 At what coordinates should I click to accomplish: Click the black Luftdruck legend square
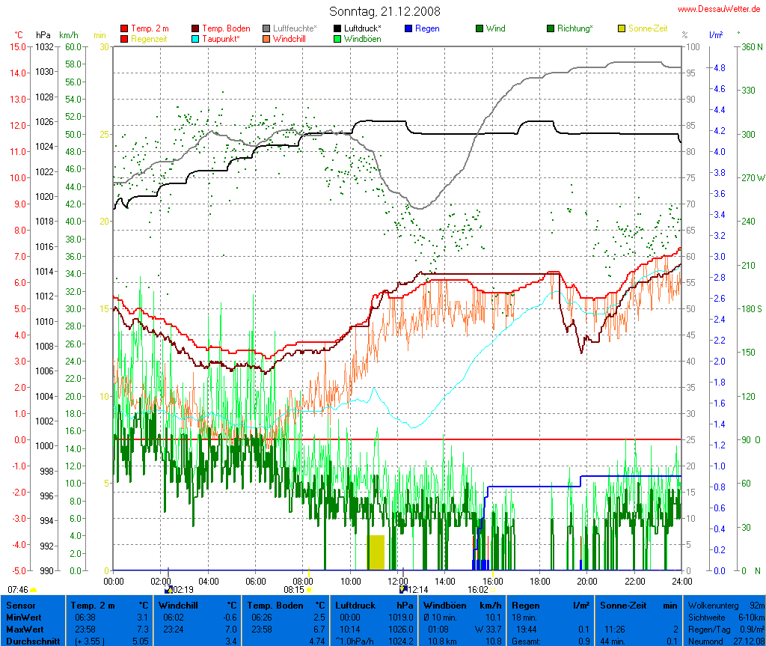338,28
